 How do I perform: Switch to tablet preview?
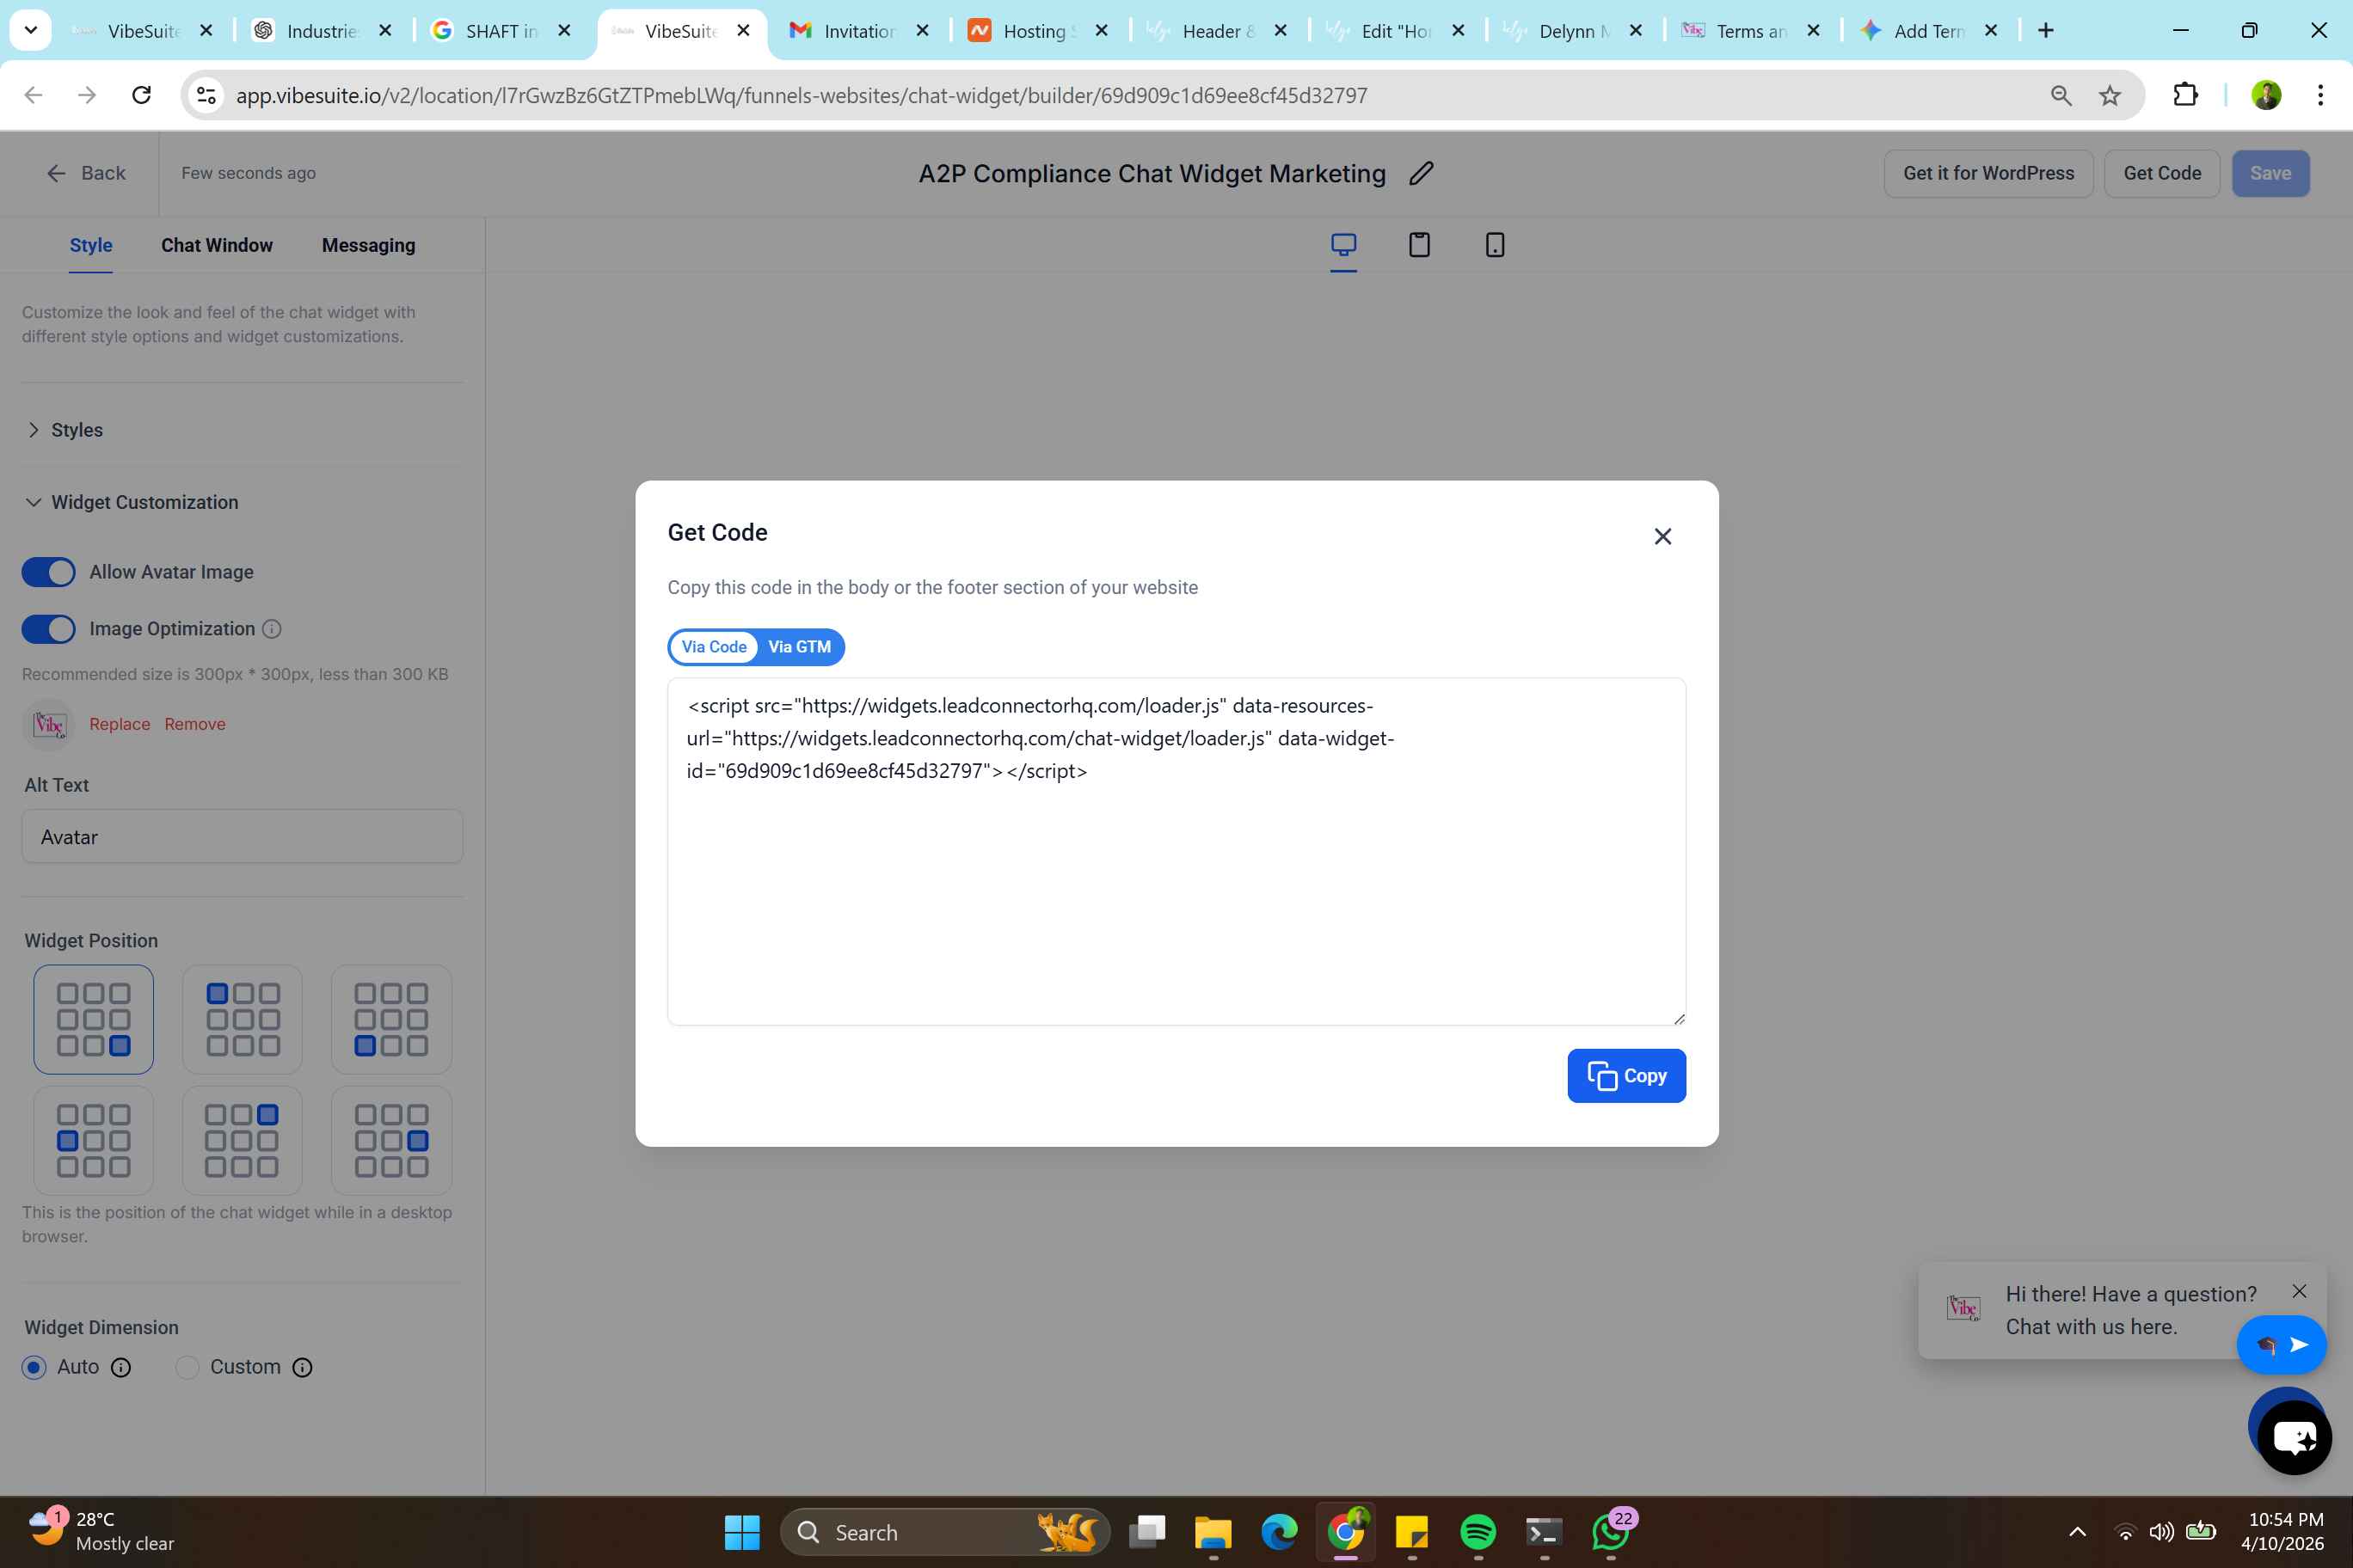tap(1420, 245)
